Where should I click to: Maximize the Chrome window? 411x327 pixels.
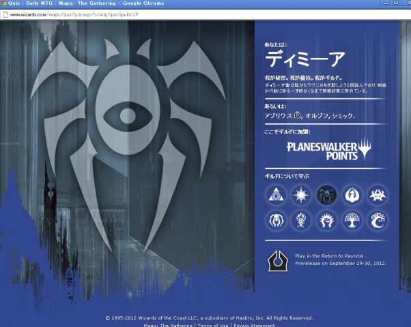point(396,3)
